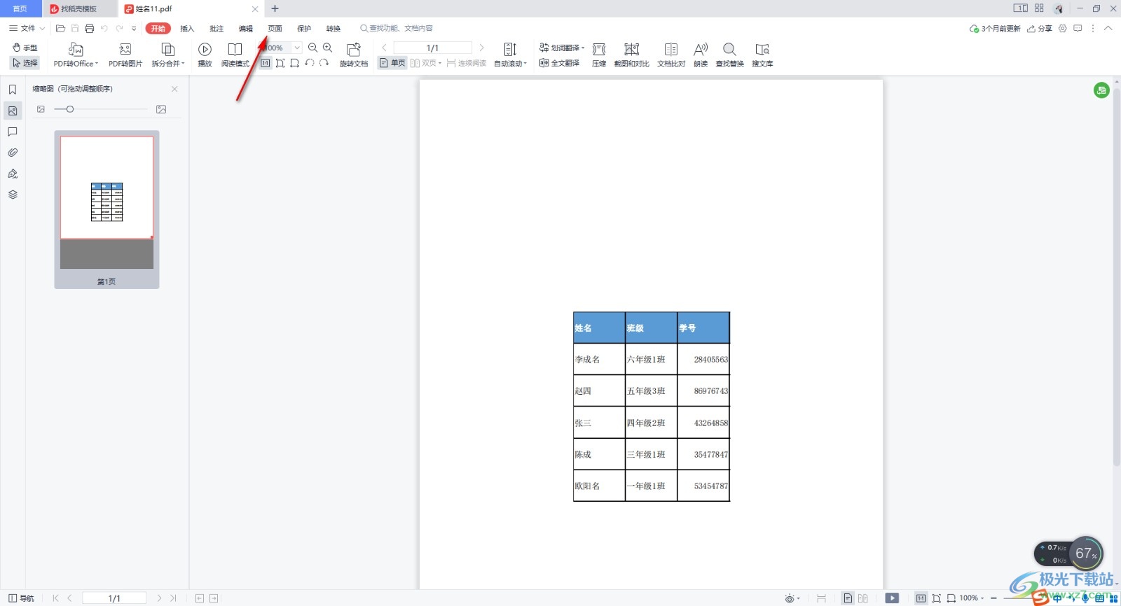The image size is (1121, 606).
Task: Click the open file folder icon
Action: (x=60, y=29)
